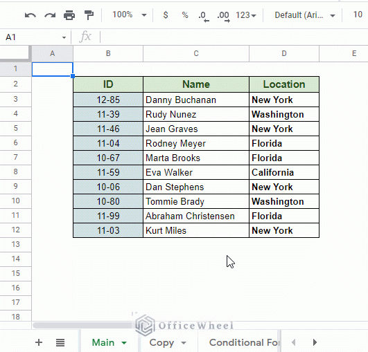The width and height of the screenshot is (368, 352).
Task: Select cell with ID 12-85
Action: click(x=108, y=100)
